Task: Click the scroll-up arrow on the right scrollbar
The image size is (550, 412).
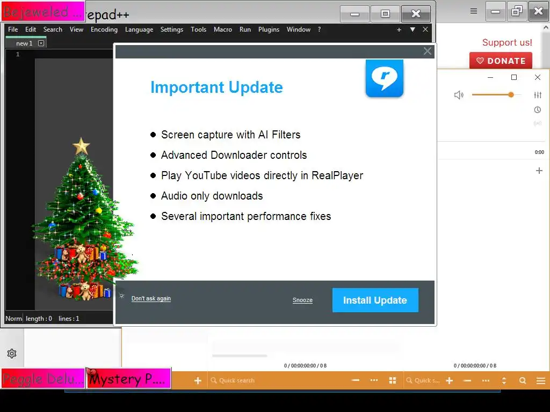Action: click(546, 27)
